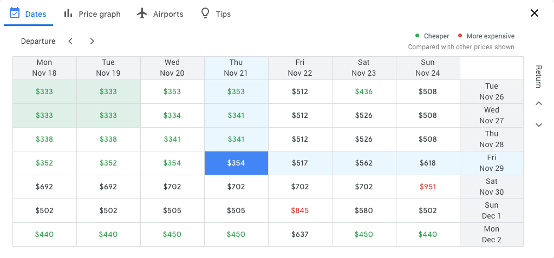Viewport: 554px width, 258px height.
Task: Click the calendar icon on Dates tab
Action: [x=15, y=13]
